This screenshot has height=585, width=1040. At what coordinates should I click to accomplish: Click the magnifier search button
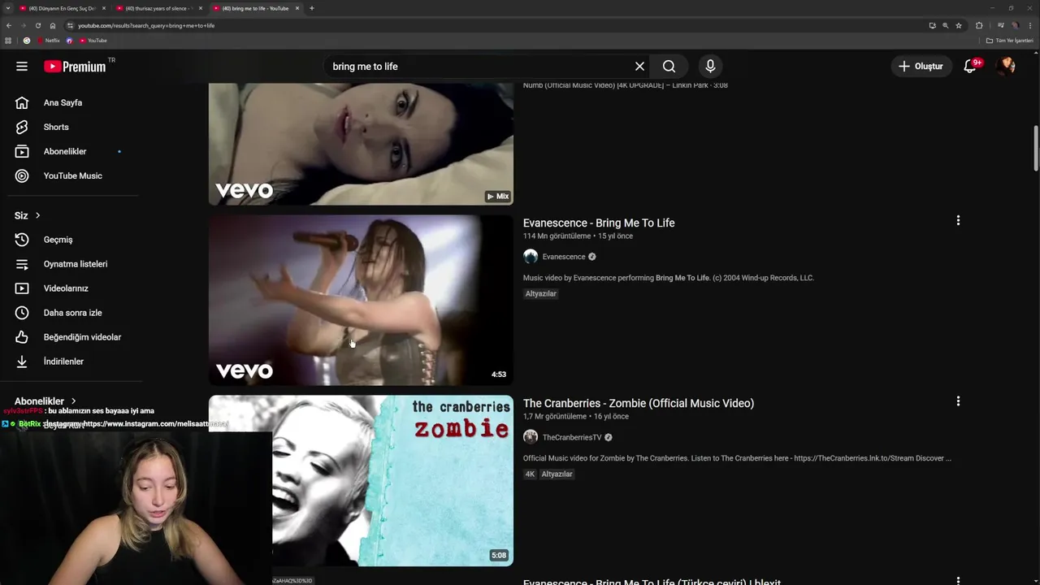(669, 67)
